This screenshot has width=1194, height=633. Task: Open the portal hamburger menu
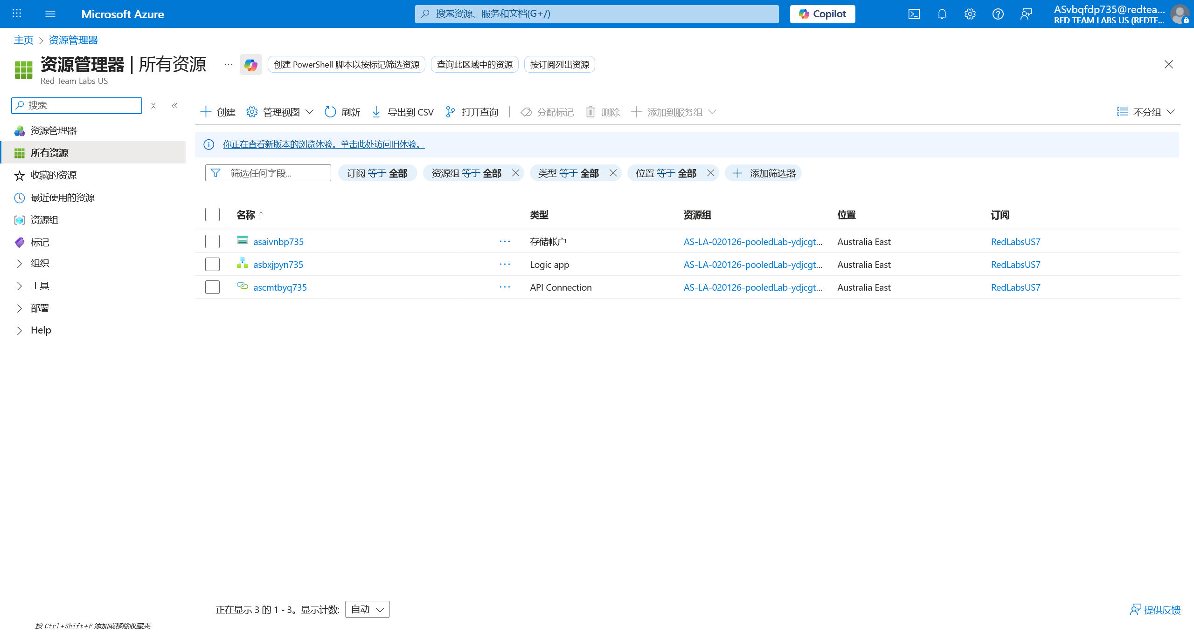(50, 14)
